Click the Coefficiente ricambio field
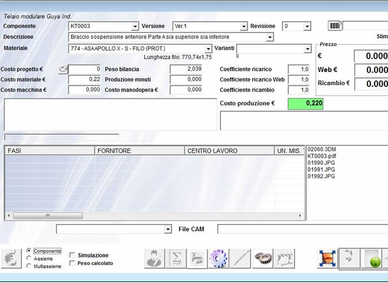 [x=298, y=90]
